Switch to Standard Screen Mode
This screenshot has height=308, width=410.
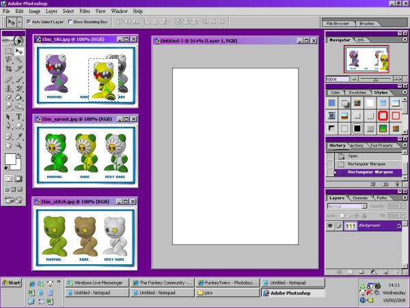coord(7,190)
